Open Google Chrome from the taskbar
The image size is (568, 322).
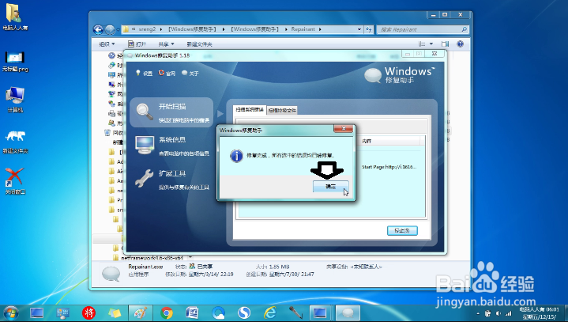click(167, 313)
